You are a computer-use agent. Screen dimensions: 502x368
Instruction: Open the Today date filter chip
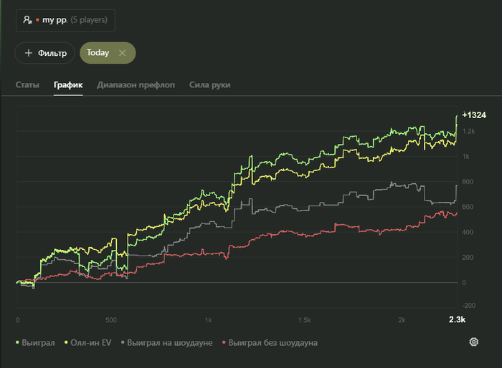pyautogui.click(x=98, y=53)
